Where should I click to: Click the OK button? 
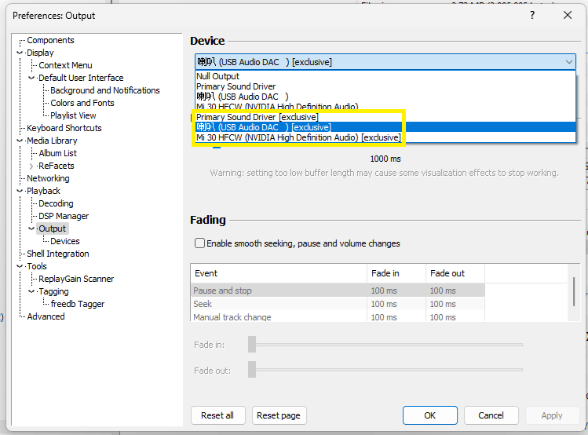429,415
